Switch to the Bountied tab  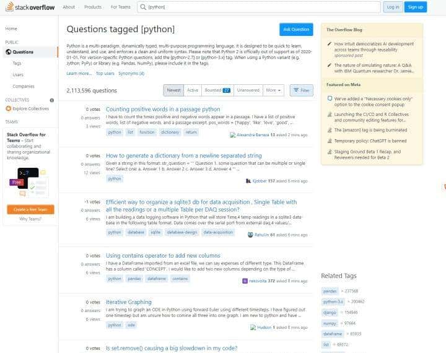(217, 90)
